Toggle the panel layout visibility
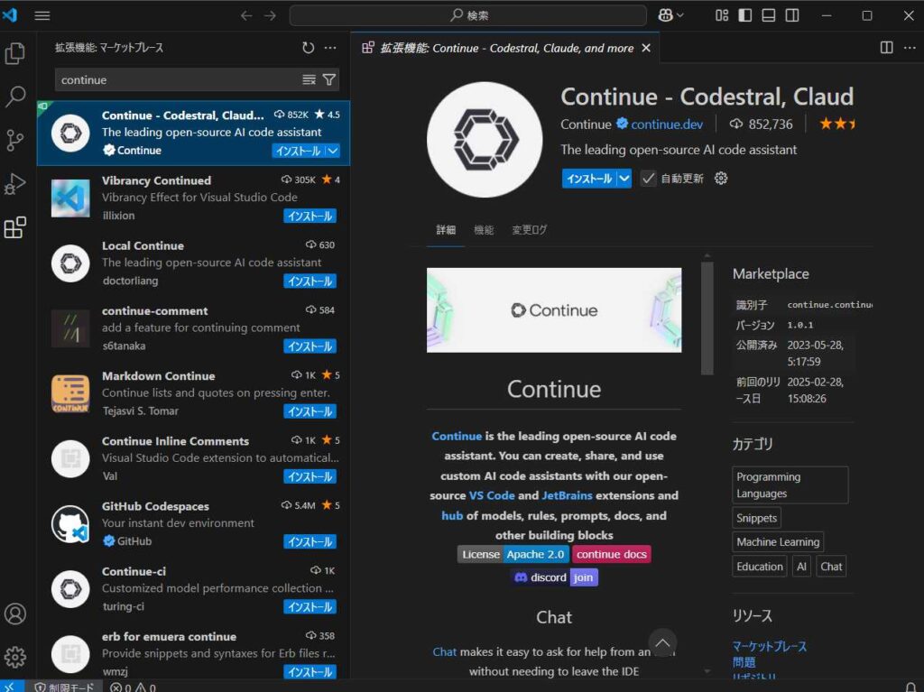Image resolution: width=924 pixels, height=692 pixels. click(769, 15)
